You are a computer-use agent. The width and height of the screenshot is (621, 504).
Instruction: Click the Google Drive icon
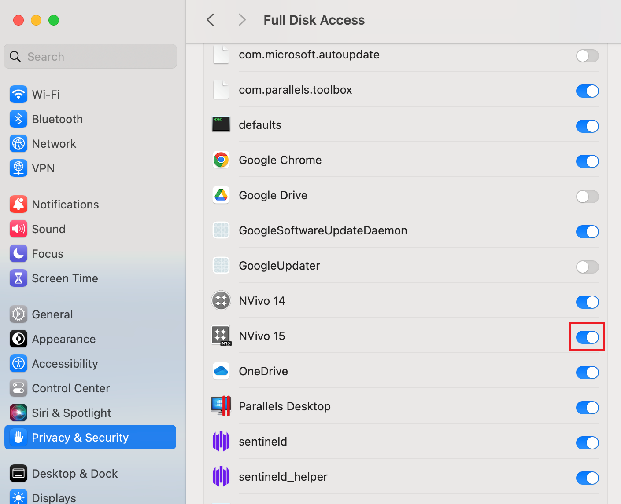click(221, 195)
